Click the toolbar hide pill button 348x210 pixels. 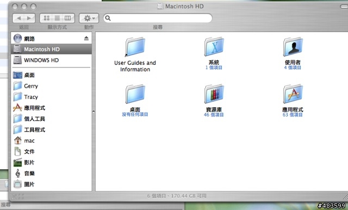pyautogui.click(x=344, y=7)
